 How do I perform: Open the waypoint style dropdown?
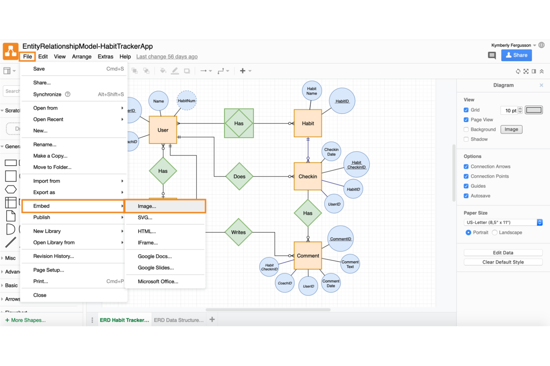click(223, 71)
